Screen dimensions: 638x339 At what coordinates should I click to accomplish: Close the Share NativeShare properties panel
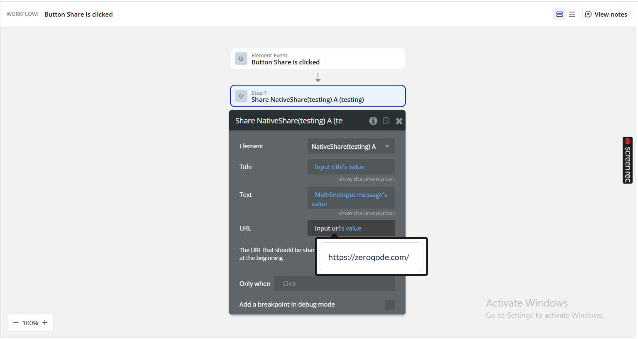coord(399,121)
